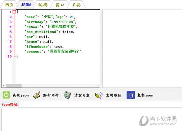The height and width of the screenshot is (131, 182).
Task: Click the 复制路径 button label
Action: pos(114,95)
